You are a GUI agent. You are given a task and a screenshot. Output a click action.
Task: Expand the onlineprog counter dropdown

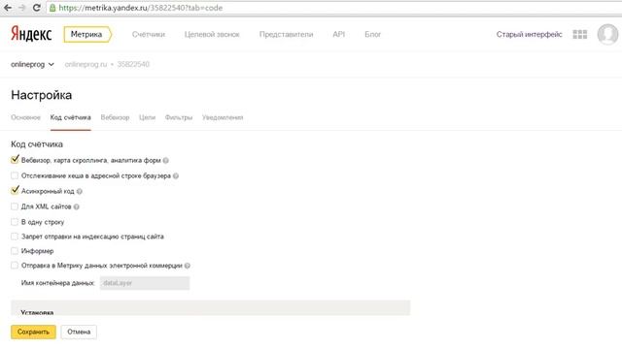(x=32, y=64)
